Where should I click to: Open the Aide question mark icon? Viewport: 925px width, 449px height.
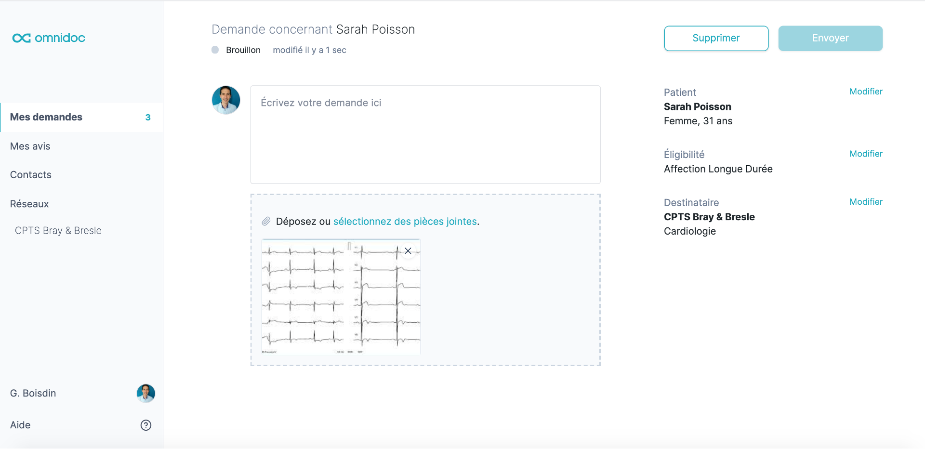click(x=146, y=425)
